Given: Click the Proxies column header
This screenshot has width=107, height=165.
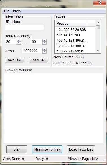Looking at the screenshot, I should [x=71, y=23].
